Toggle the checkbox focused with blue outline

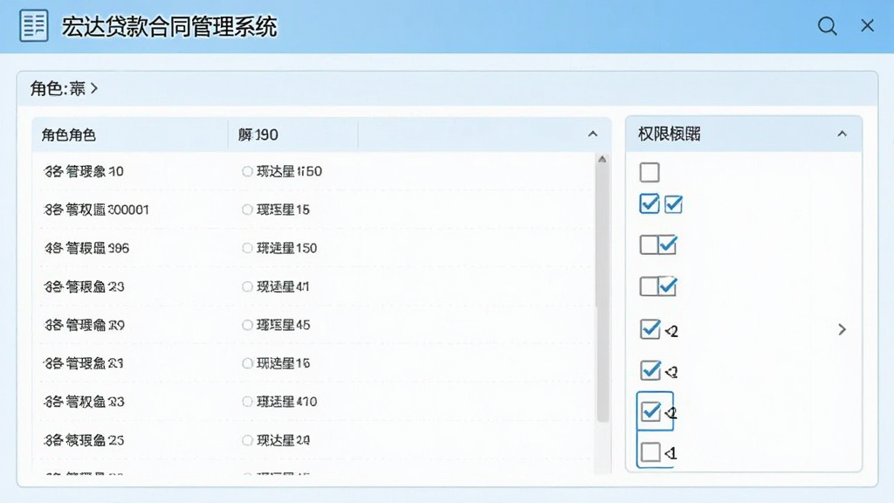pyautogui.click(x=650, y=411)
